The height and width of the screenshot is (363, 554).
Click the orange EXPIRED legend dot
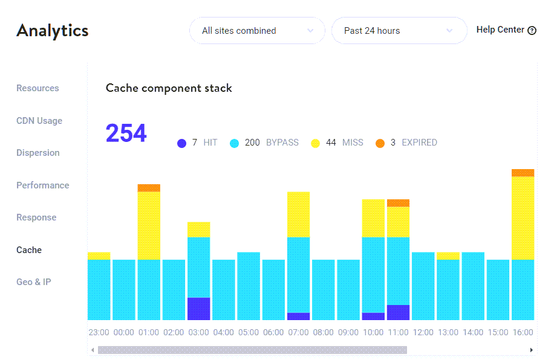[380, 143]
